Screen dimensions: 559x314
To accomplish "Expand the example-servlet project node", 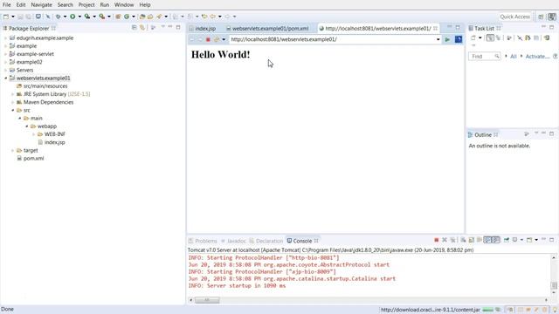I will tap(6, 54).
